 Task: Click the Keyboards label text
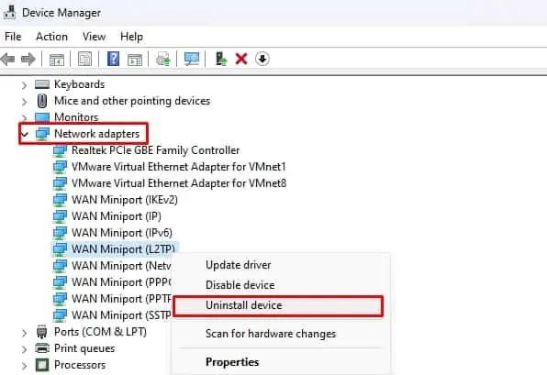click(79, 84)
